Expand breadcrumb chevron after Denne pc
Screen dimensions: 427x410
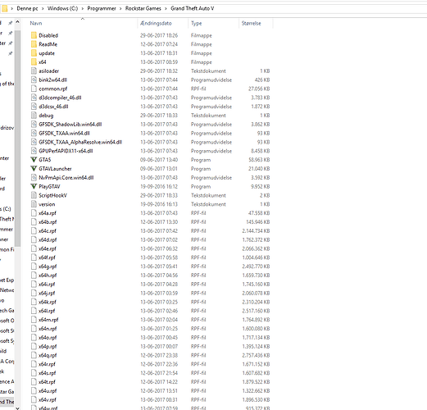coord(43,9)
